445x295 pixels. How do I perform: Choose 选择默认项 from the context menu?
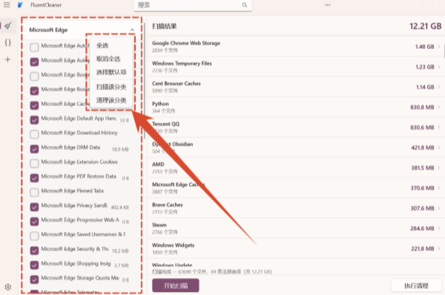click(111, 72)
